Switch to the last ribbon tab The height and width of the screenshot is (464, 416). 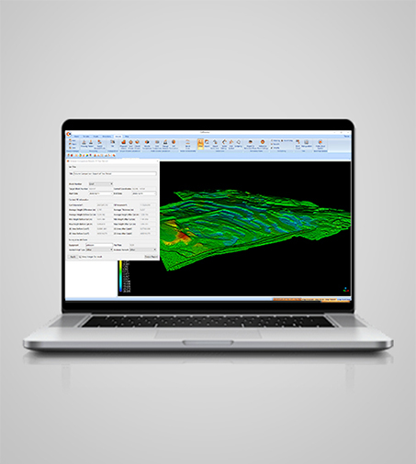pyautogui.click(x=127, y=137)
